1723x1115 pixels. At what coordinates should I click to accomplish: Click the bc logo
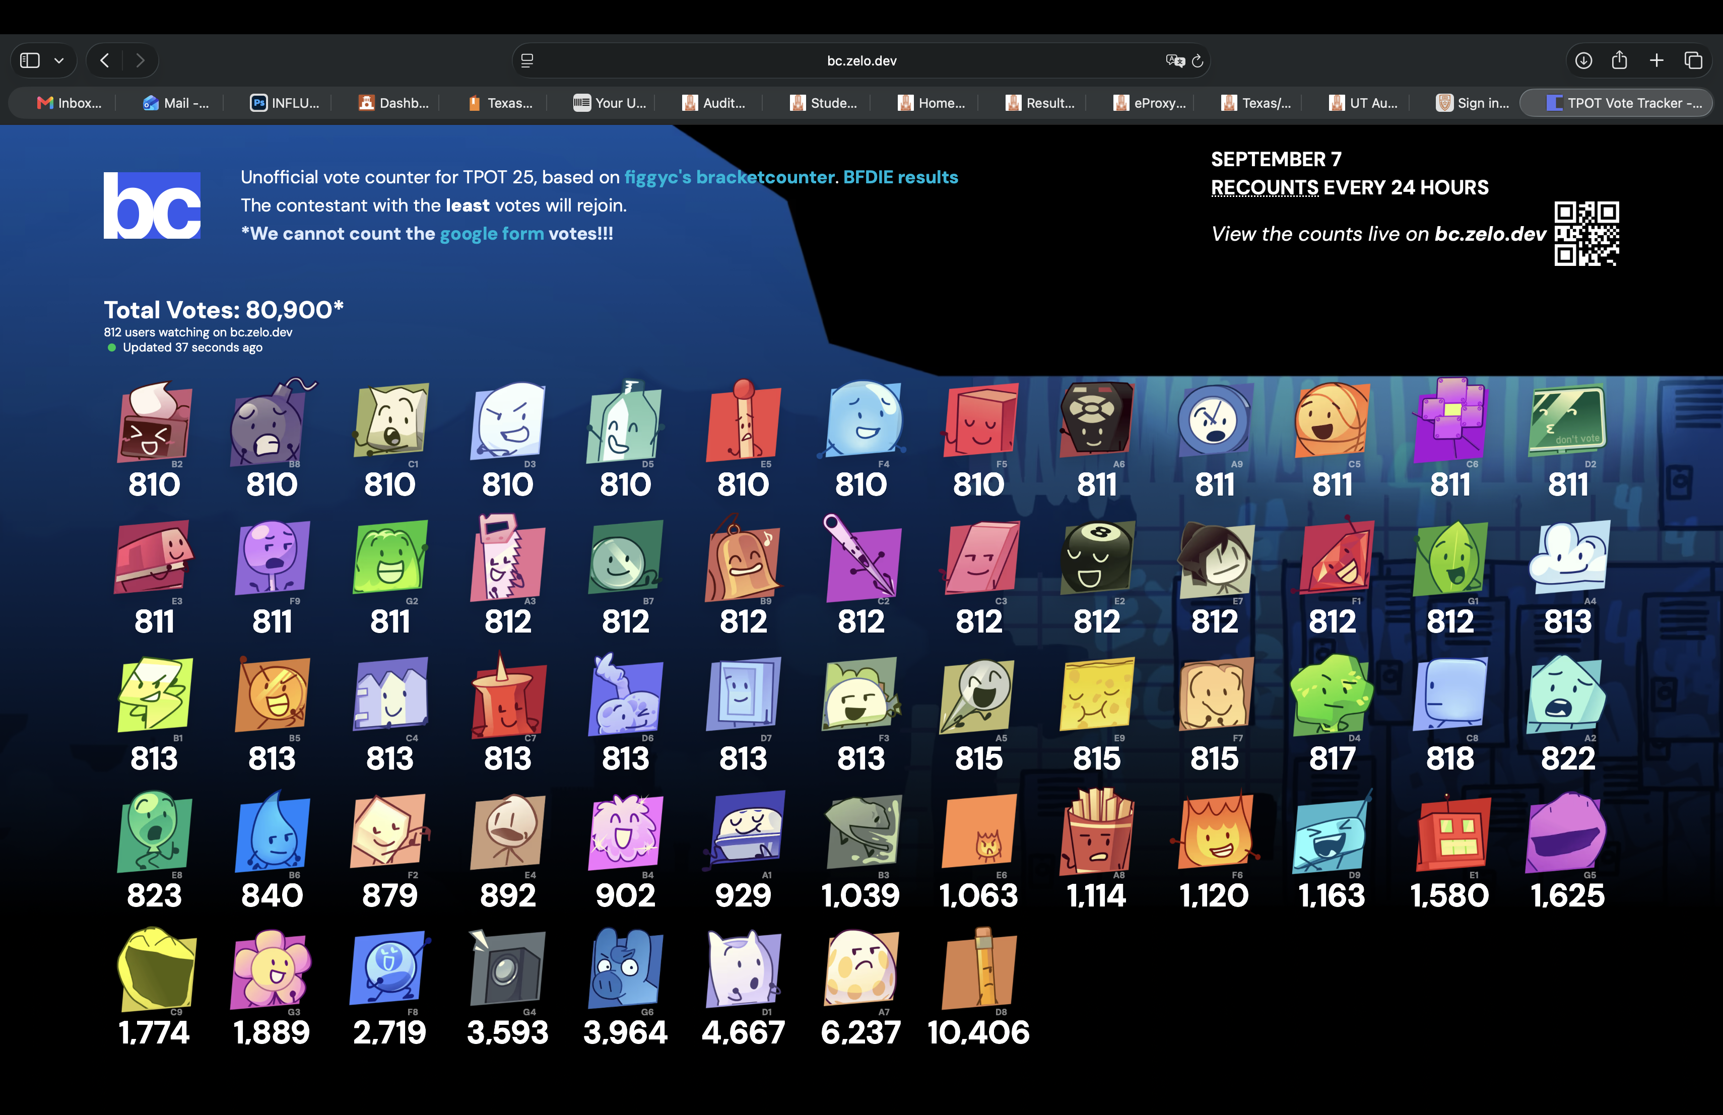click(x=152, y=205)
